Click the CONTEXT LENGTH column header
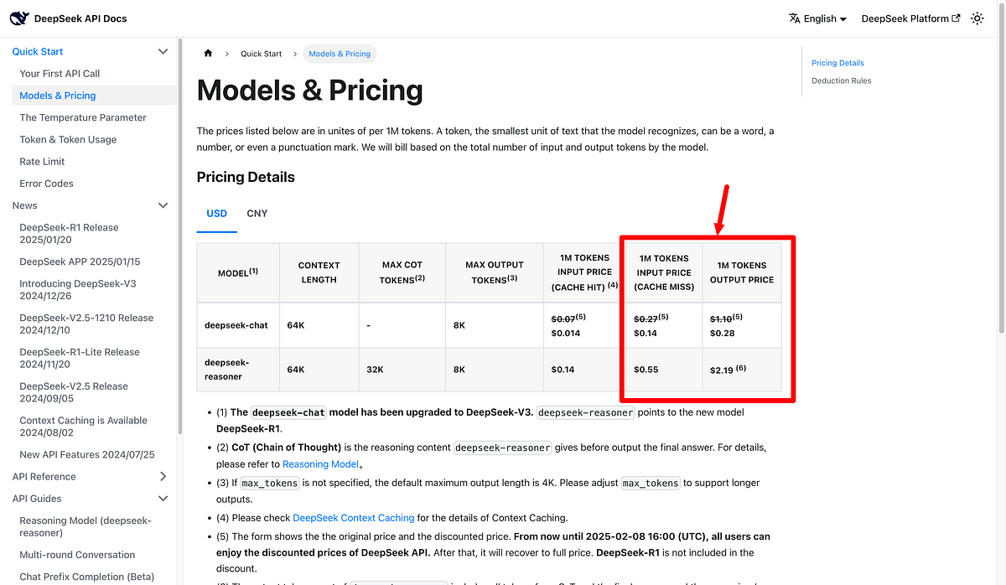Screen dimensions: 1006x585 pos(319,272)
